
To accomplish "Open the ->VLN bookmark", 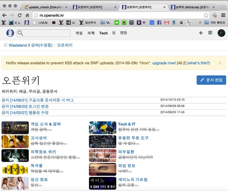I will [40, 23].
